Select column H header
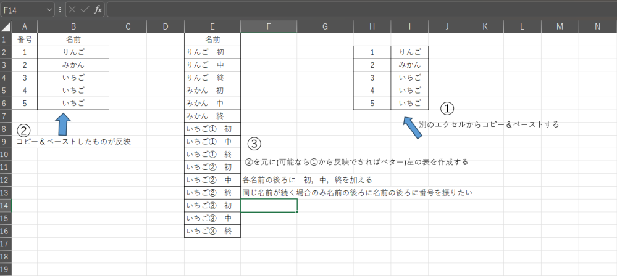The width and height of the screenshot is (617, 276). [372, 26]
